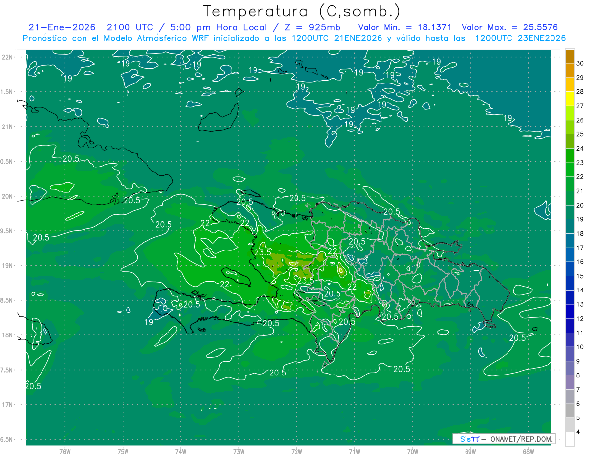Click the "76W" longitude axis label
This screenshot has height=458, width=593.
coord(65,452)
